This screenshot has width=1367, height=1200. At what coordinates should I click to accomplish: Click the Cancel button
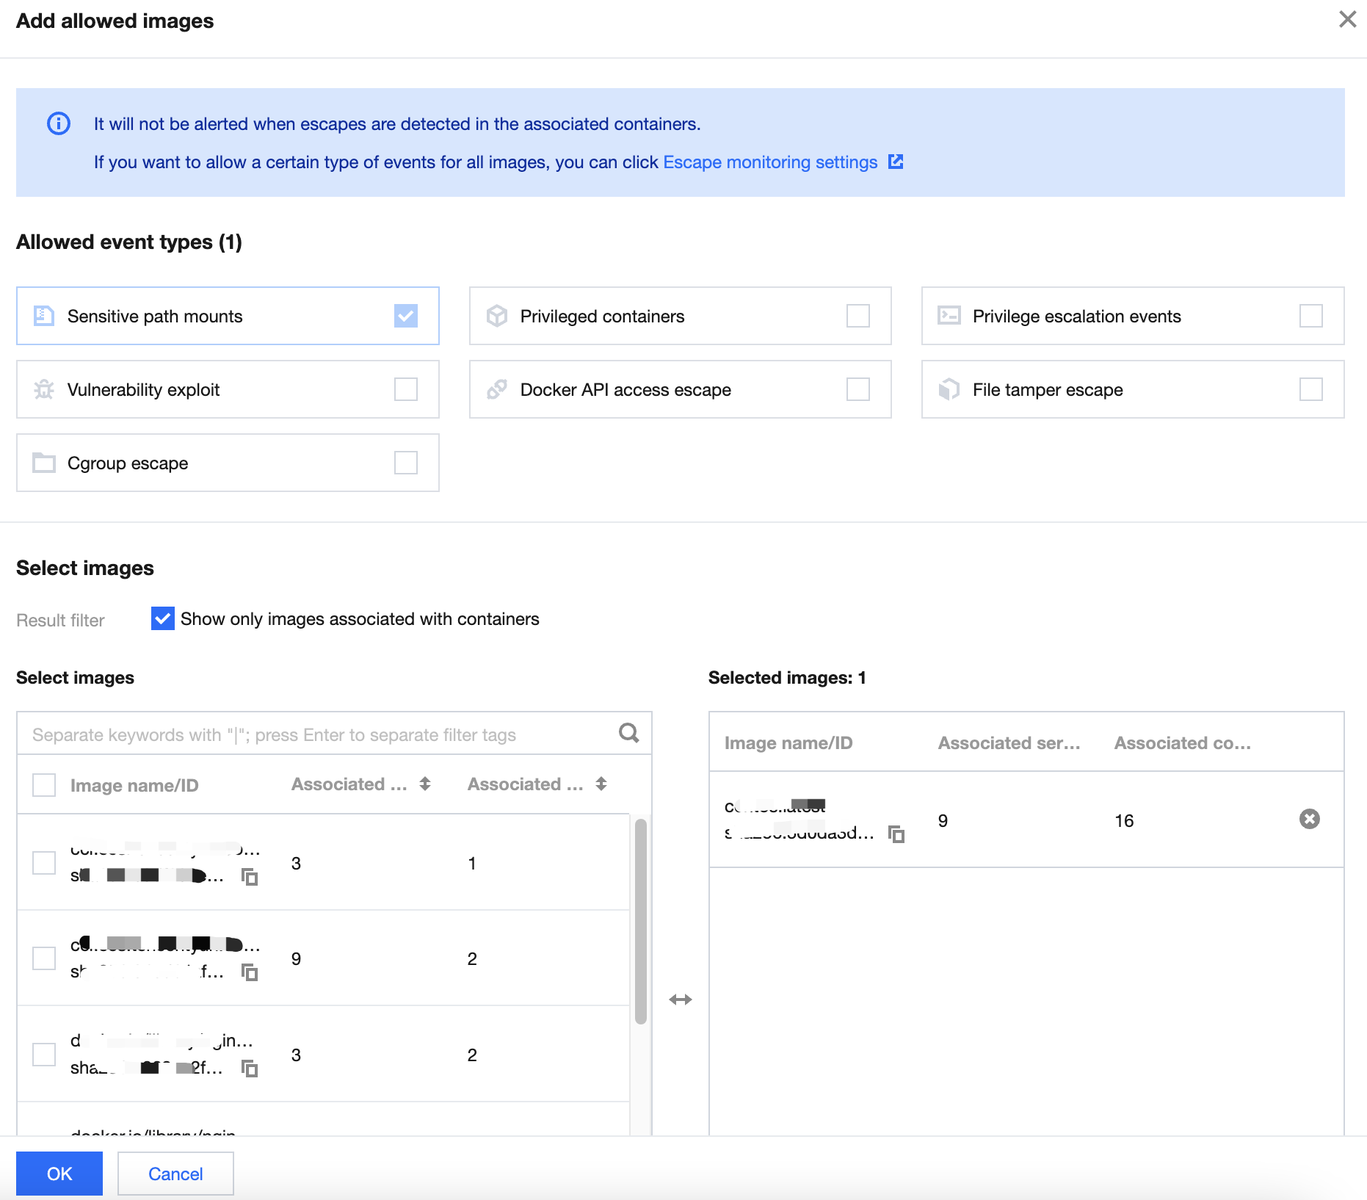175,1174
